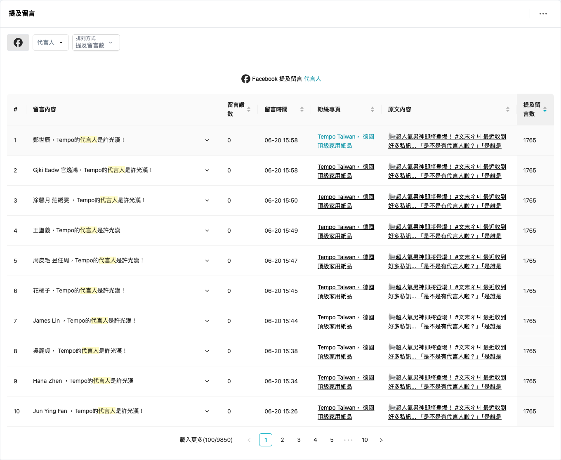Screen dimensions: 561x460
Task: Open the 排列方式 提及留言數 sort dropdown
Action: pos(96,42)
